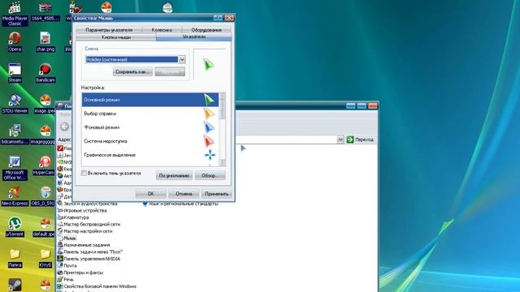Select the Система недоступна pointer row
This screenshot has height=292, width=520.
pyautogui.click(x=150, y=141)
